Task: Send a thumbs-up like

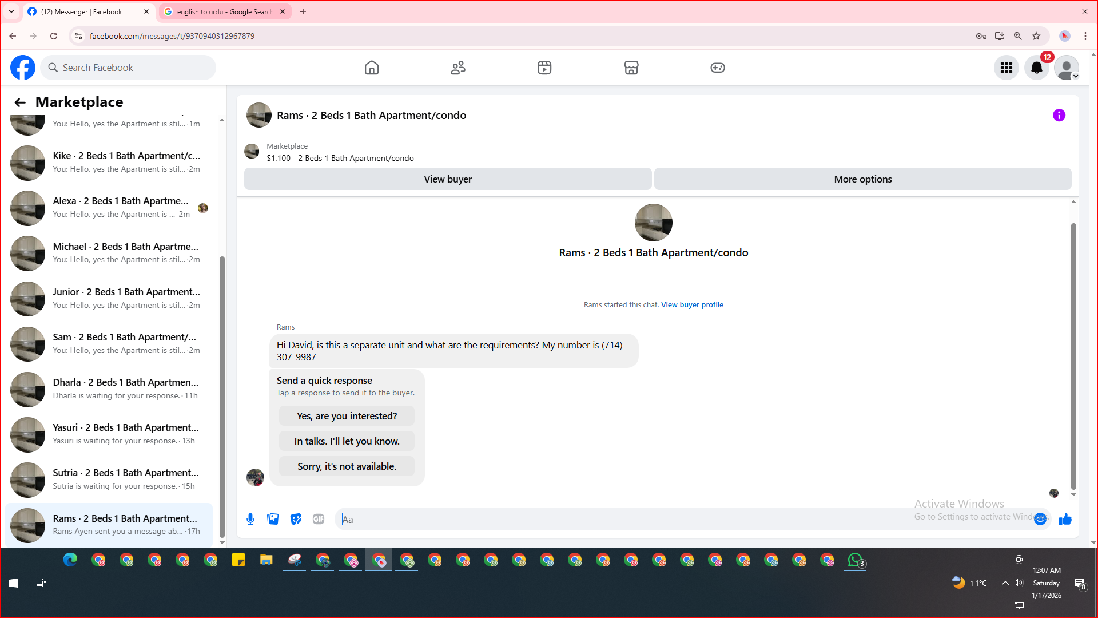Action: point(1065,519)
